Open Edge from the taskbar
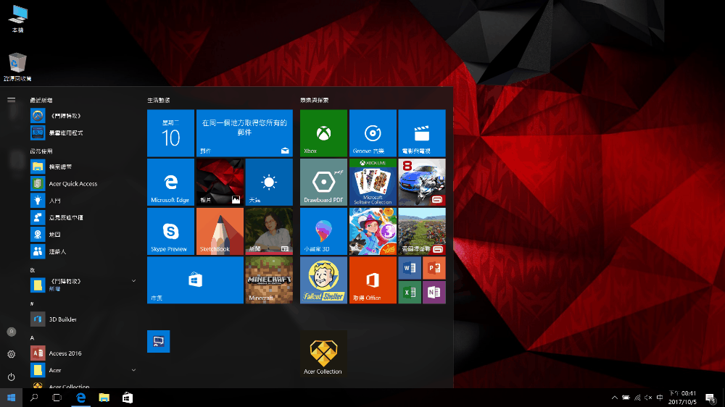 (80, 398)
